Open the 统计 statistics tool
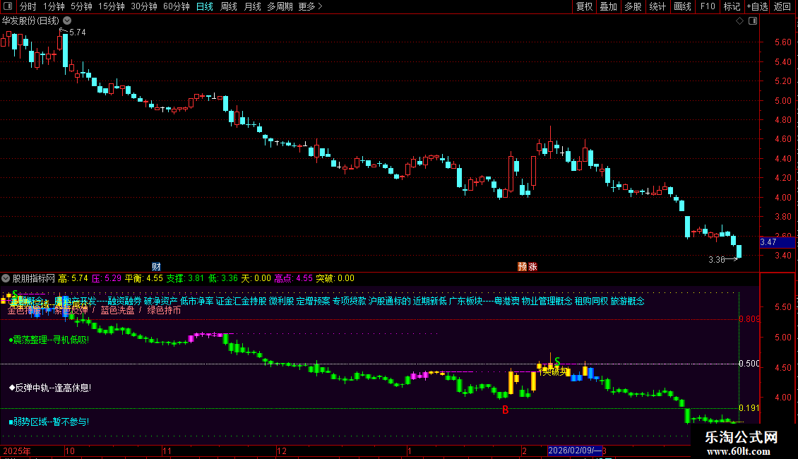This screenshot has width=798, height=459. coord(657,6)
